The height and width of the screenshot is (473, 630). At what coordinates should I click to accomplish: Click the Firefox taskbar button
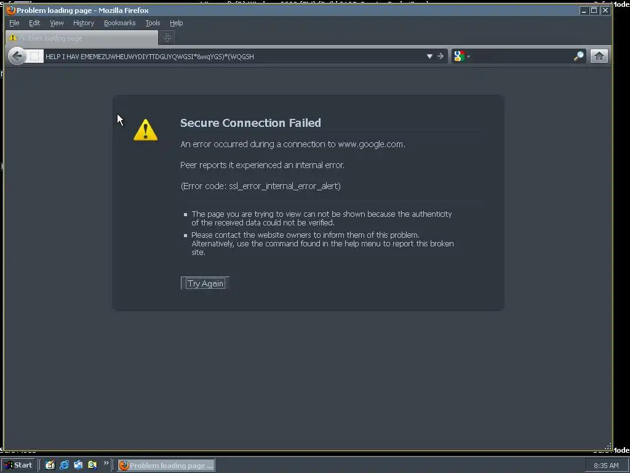(x=166, y=466)
